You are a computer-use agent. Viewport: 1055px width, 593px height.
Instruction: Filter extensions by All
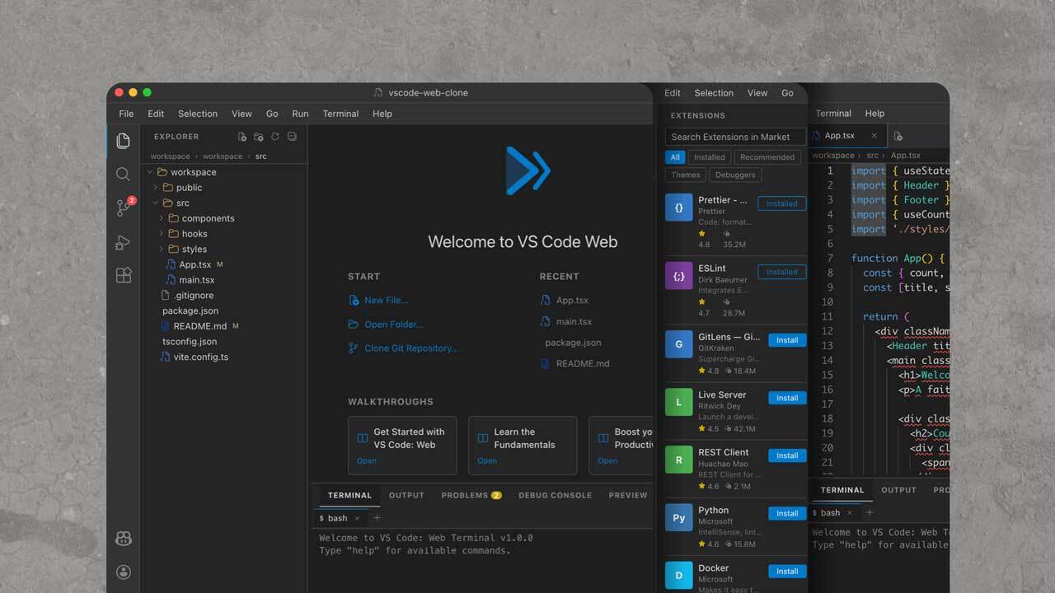click(675, 157)
